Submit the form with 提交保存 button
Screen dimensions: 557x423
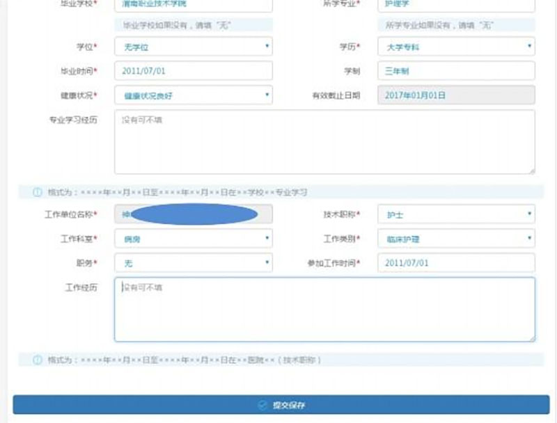point(281,405)
